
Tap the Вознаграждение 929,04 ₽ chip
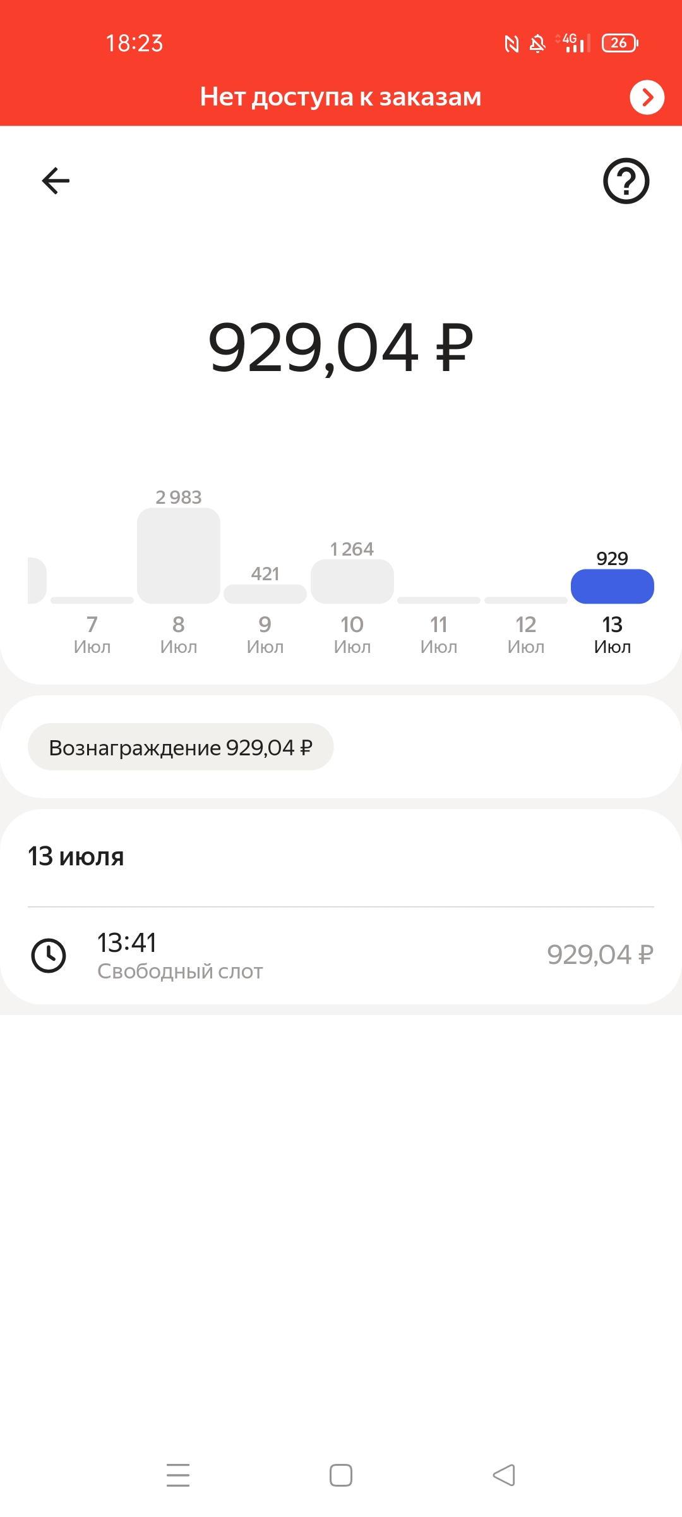tap(181, 747)
